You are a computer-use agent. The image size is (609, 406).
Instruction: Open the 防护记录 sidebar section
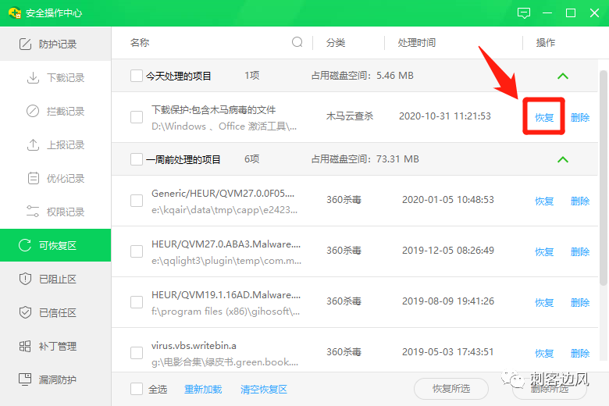tap(55, 44)
